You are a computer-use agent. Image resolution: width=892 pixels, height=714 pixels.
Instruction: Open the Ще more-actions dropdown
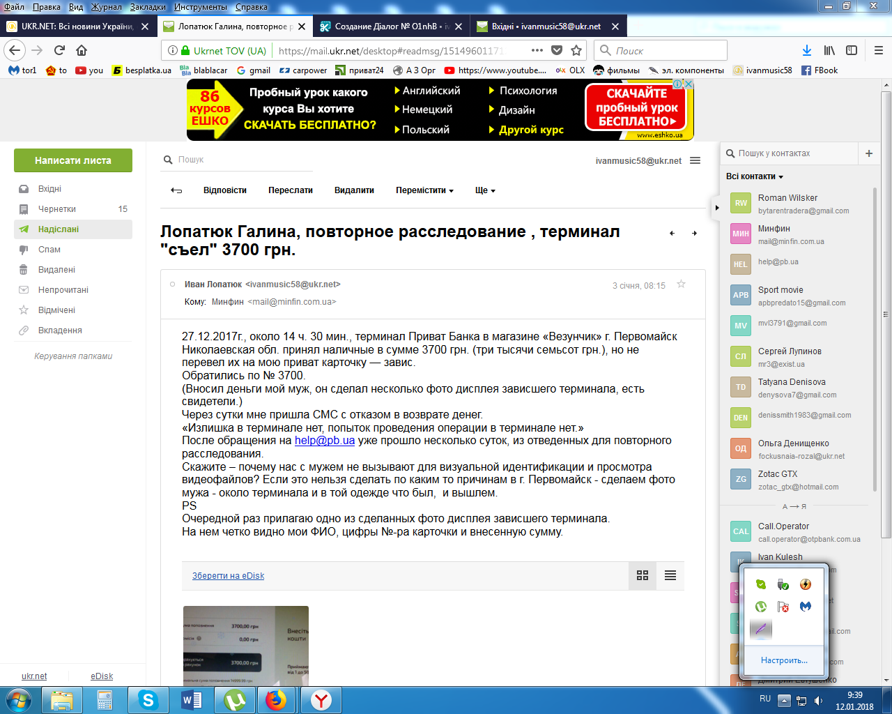tap(485, 190)
